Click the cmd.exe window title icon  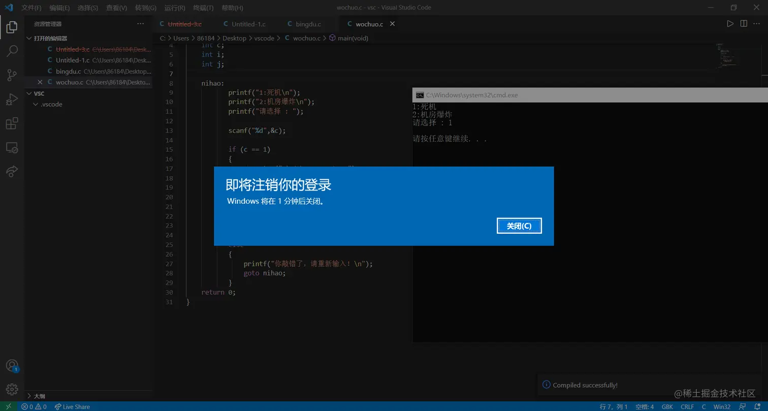coord(420,95)
